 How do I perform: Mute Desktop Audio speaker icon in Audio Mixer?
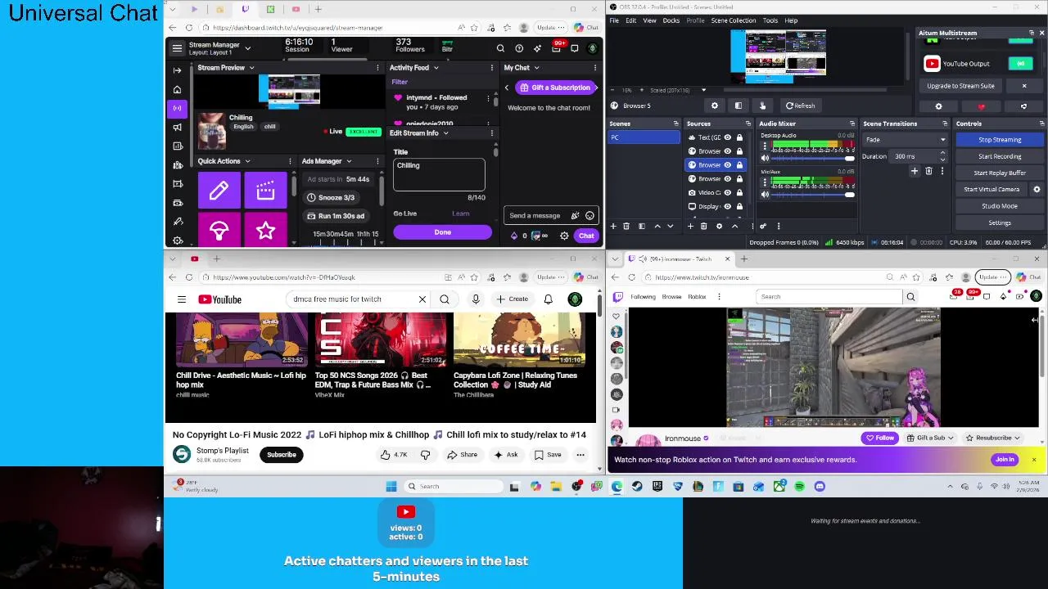click(766, 158)
